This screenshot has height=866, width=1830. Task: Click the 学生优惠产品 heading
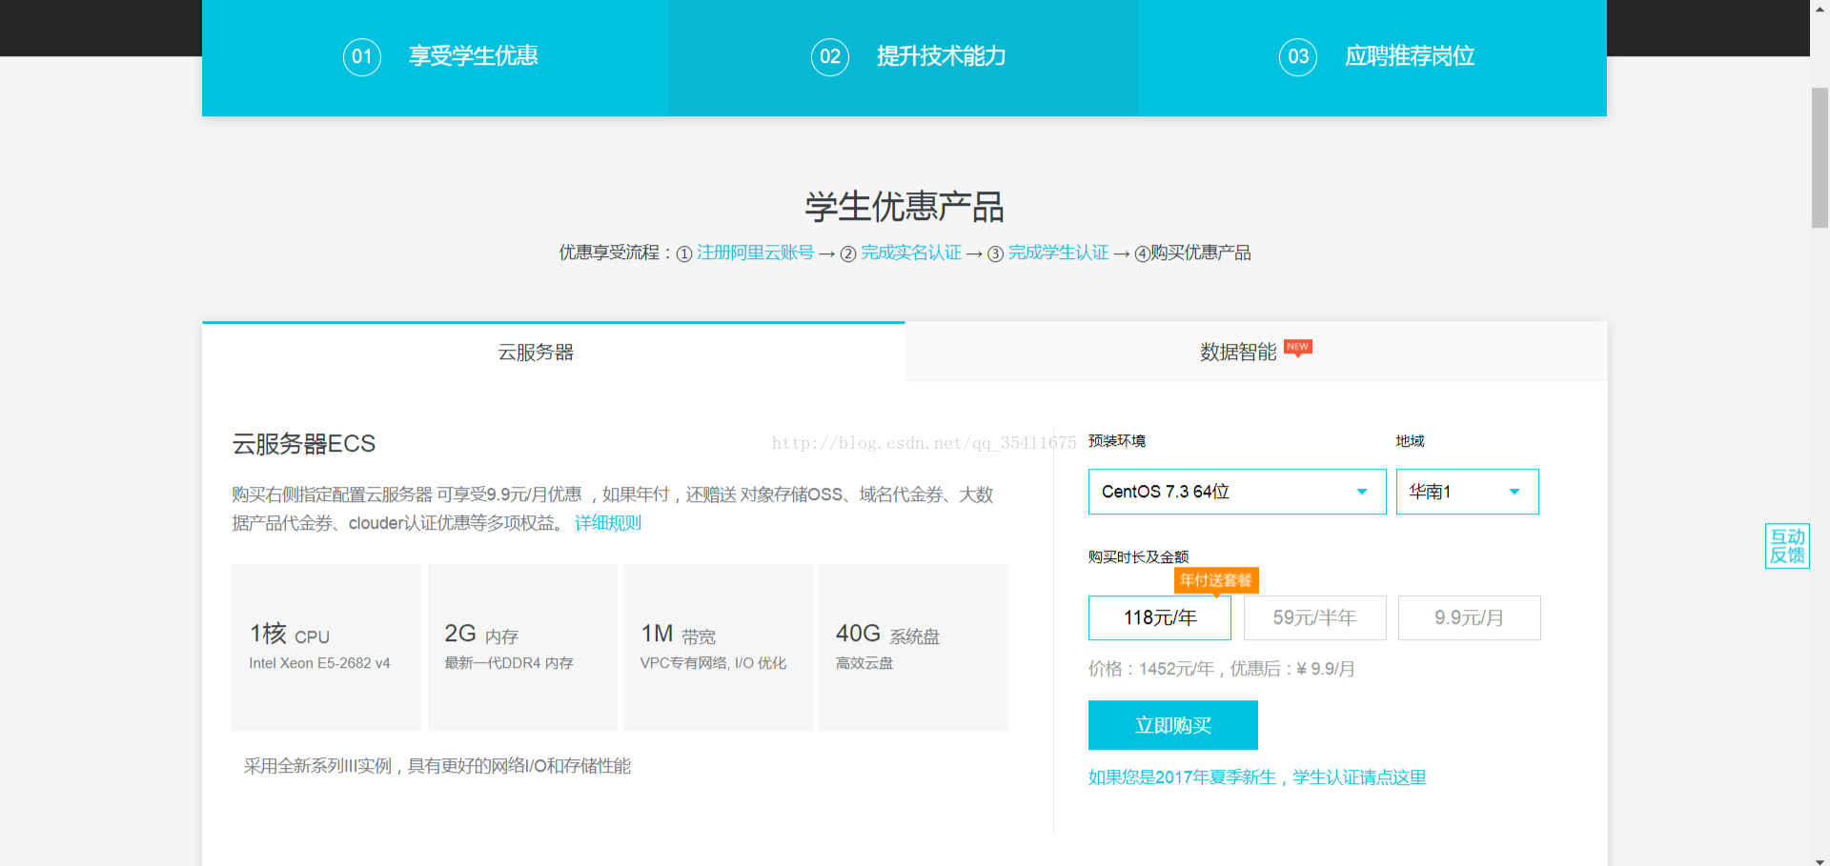(x=905, y=207)
